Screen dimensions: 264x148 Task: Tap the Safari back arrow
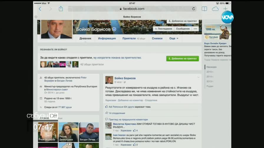coord(40,9)
